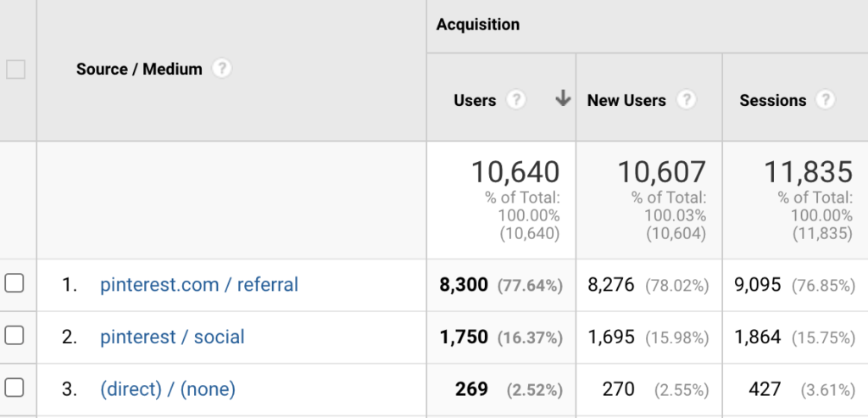Sort by the Sessions column header
868x418 pixels.
[772, 100]
